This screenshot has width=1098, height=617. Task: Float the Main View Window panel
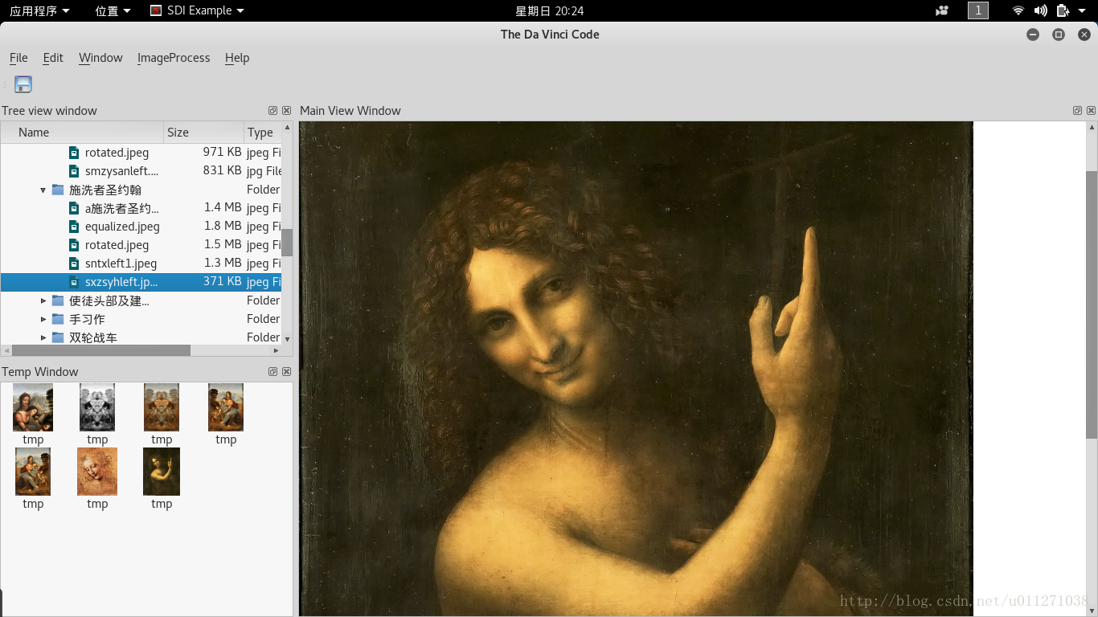tap(1077, 111)
